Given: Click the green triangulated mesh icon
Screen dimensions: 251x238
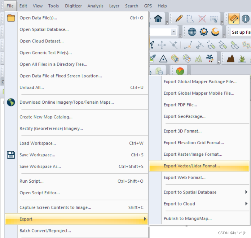Looking at the screenshot, I should tap(198, 58).
